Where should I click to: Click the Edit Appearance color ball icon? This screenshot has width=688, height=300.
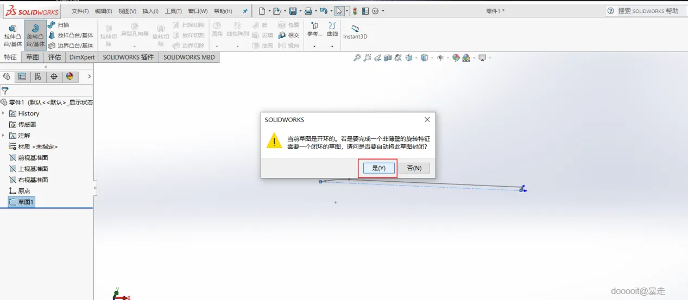[x=456, y=58]
